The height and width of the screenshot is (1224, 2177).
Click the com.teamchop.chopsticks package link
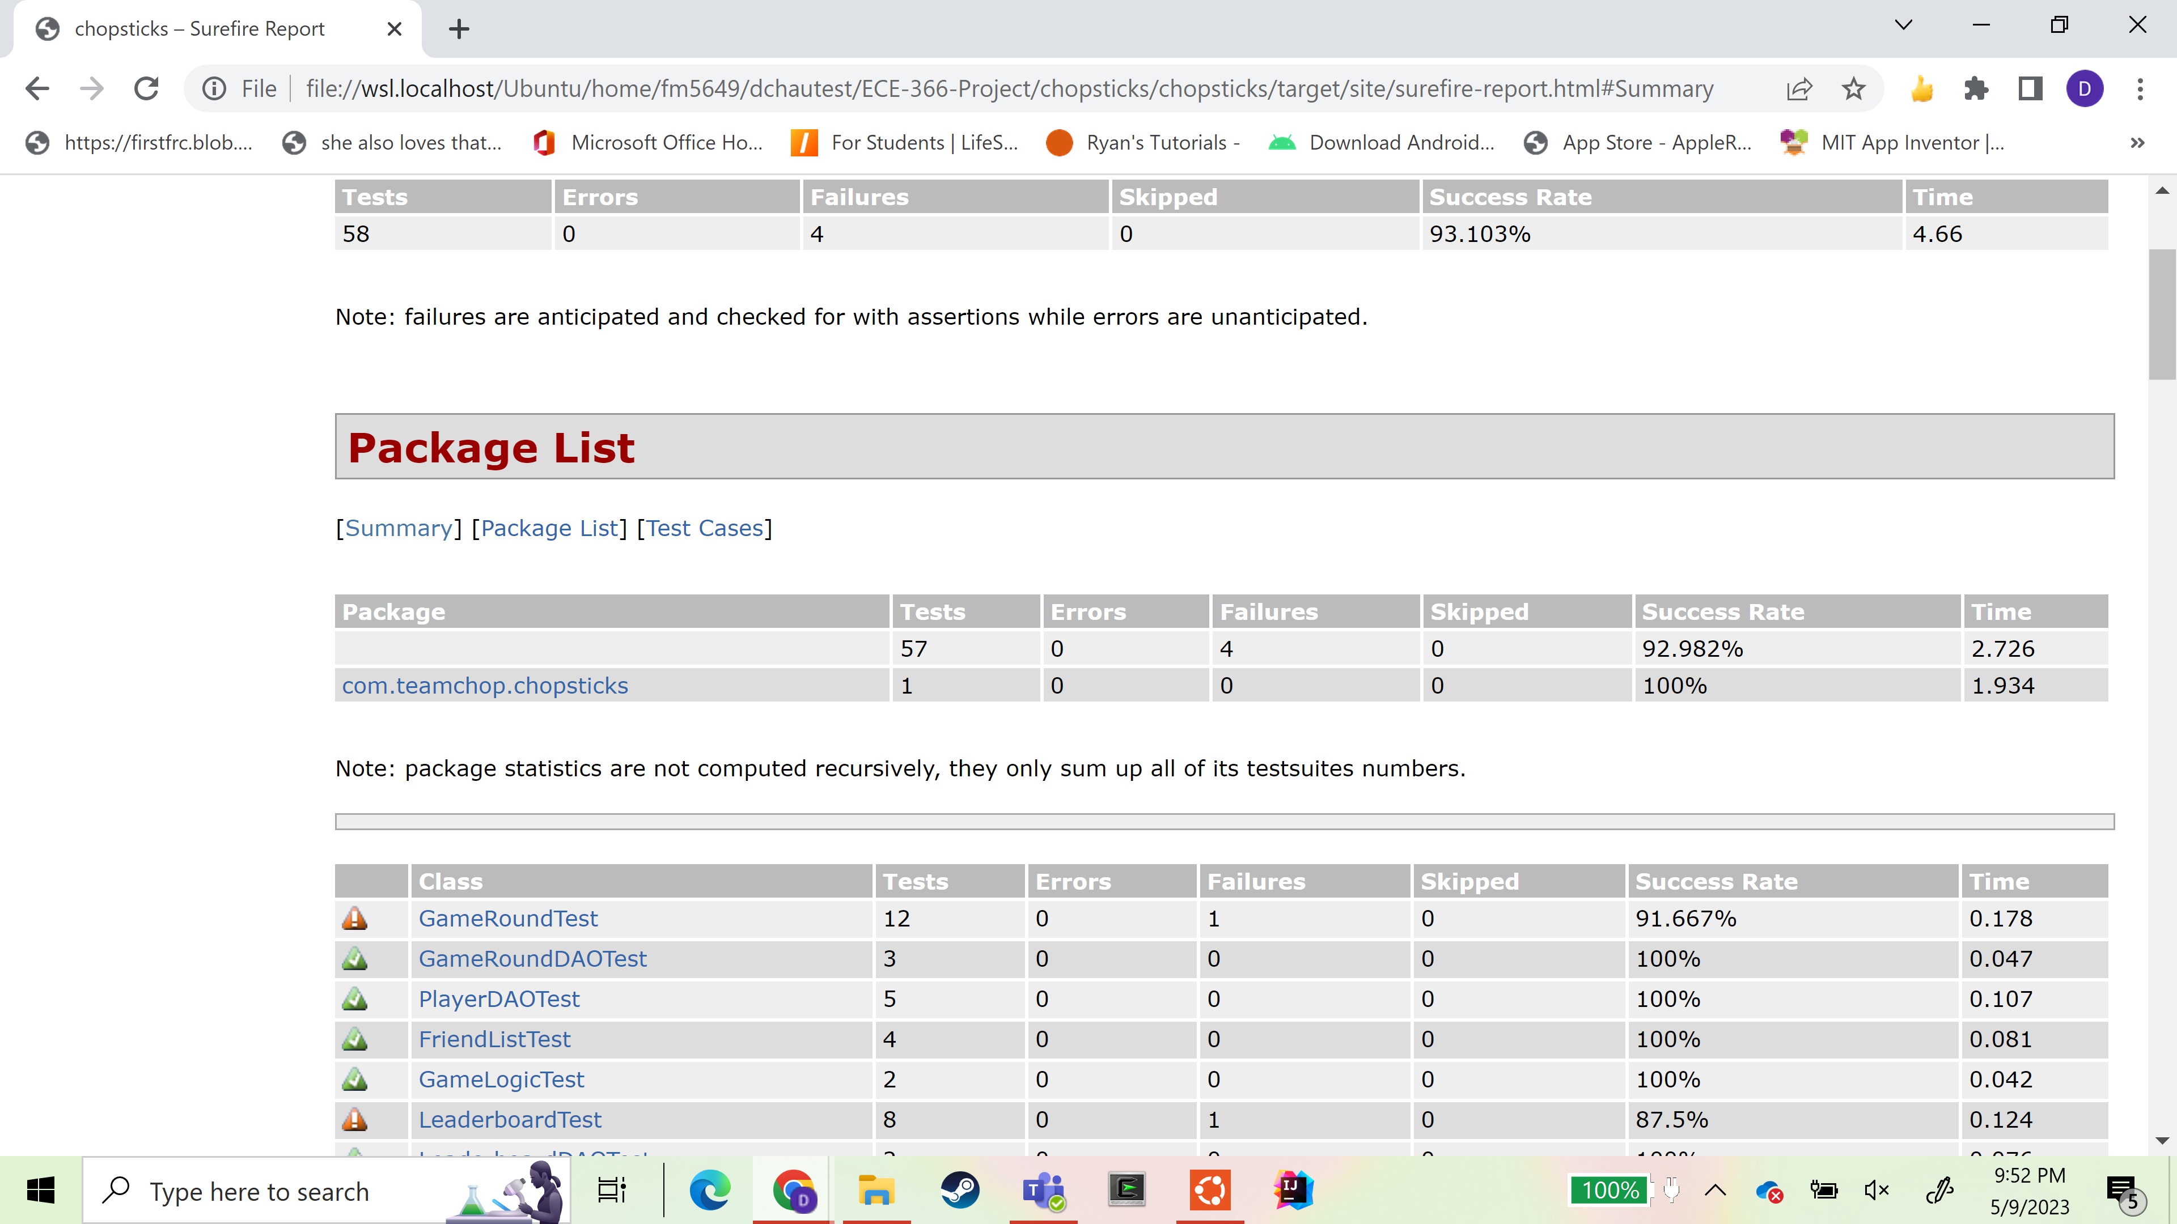(485, 685)
